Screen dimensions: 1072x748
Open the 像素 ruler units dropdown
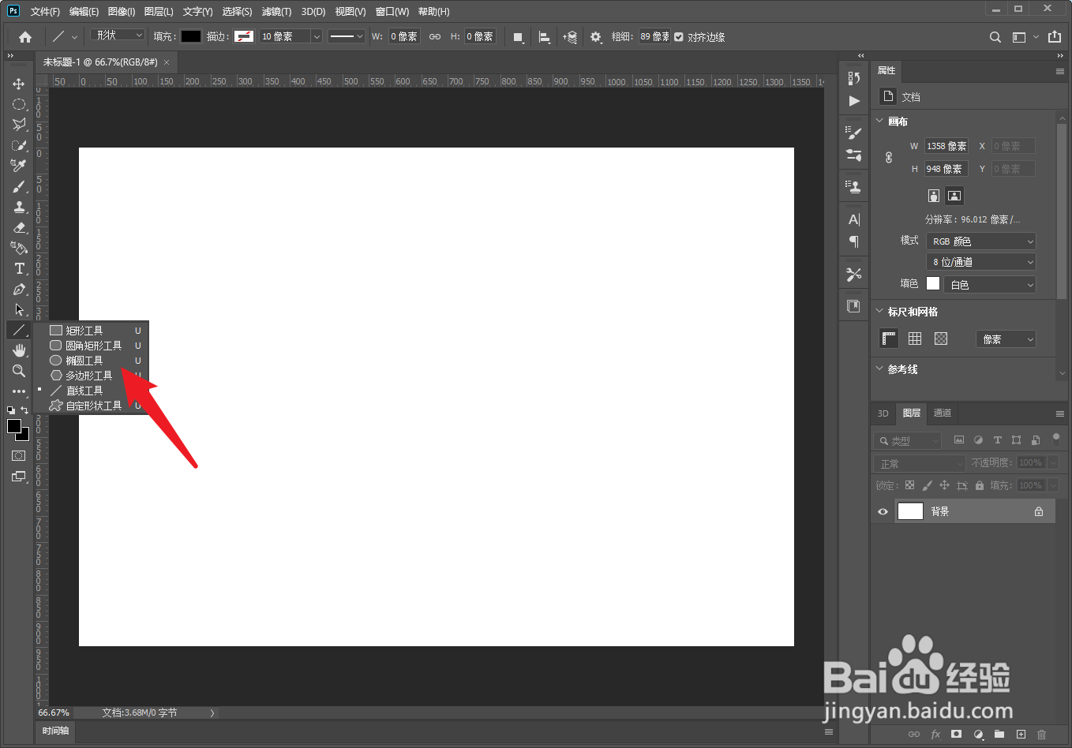coord(1006,339)
